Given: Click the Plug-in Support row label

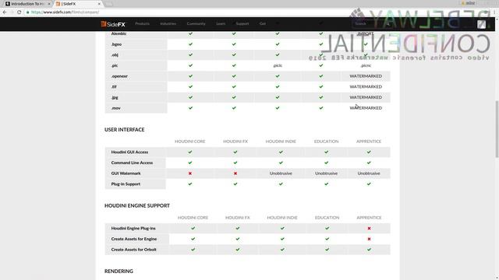Looking at the screenshot, I should coord(126,184).
